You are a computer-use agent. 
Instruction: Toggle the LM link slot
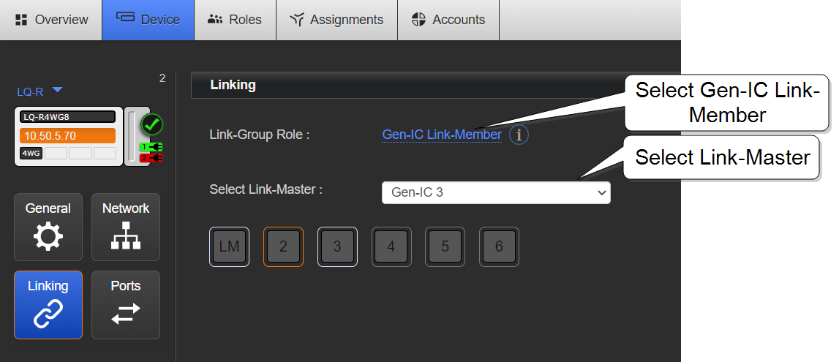click(x=230, y=246)
